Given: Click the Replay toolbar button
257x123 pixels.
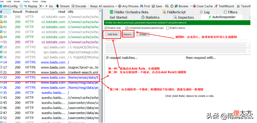Looking at the screenshot, I should pos(31,6).
